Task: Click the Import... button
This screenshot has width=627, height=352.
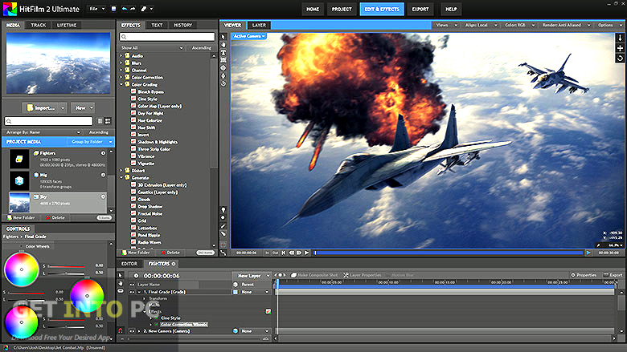Action: (44, 107)
